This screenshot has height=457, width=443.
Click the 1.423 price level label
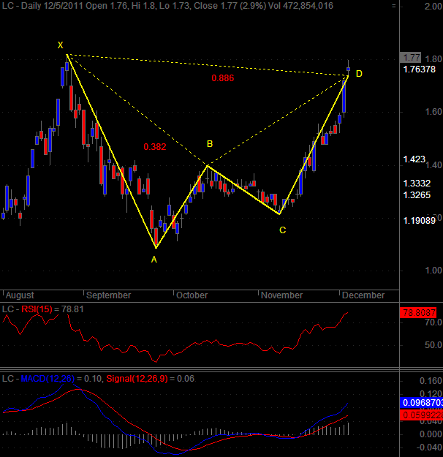414,159
